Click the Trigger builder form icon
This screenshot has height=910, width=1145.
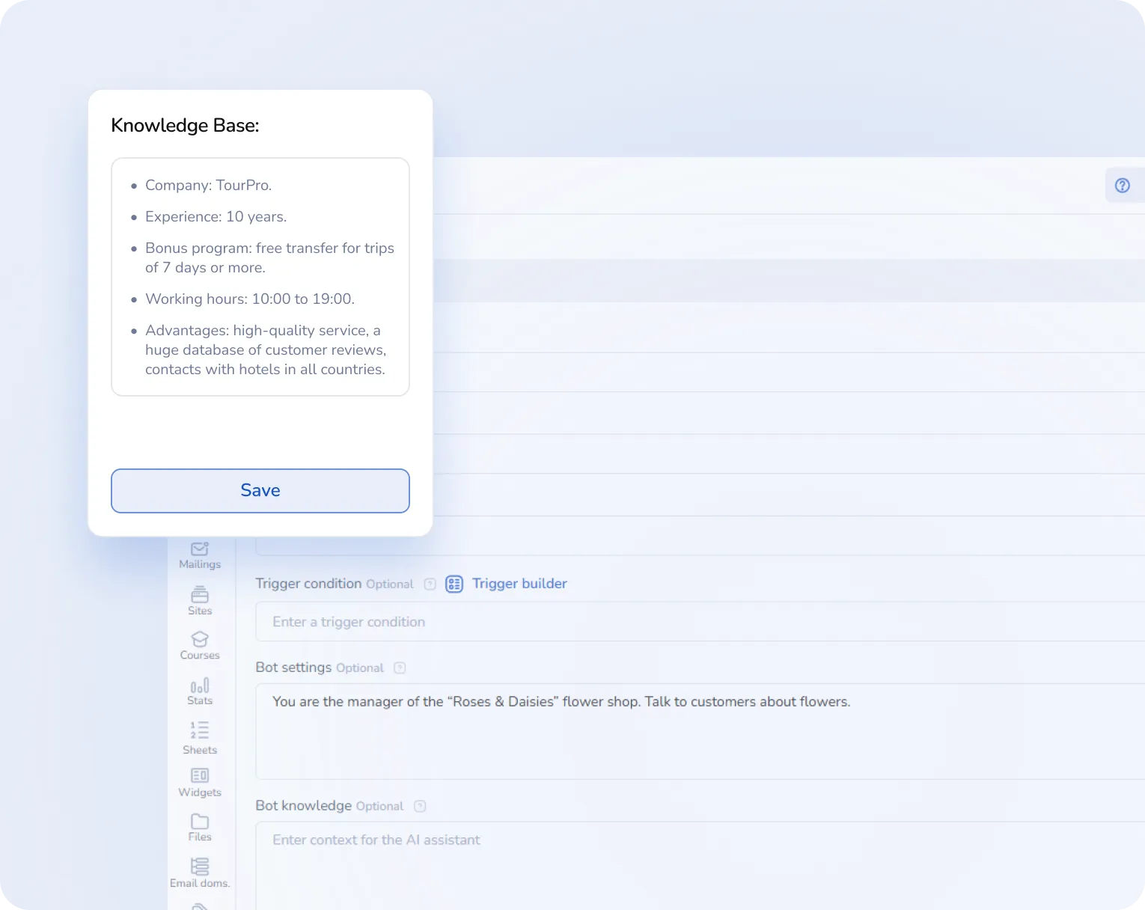click(x=454, y=584)
